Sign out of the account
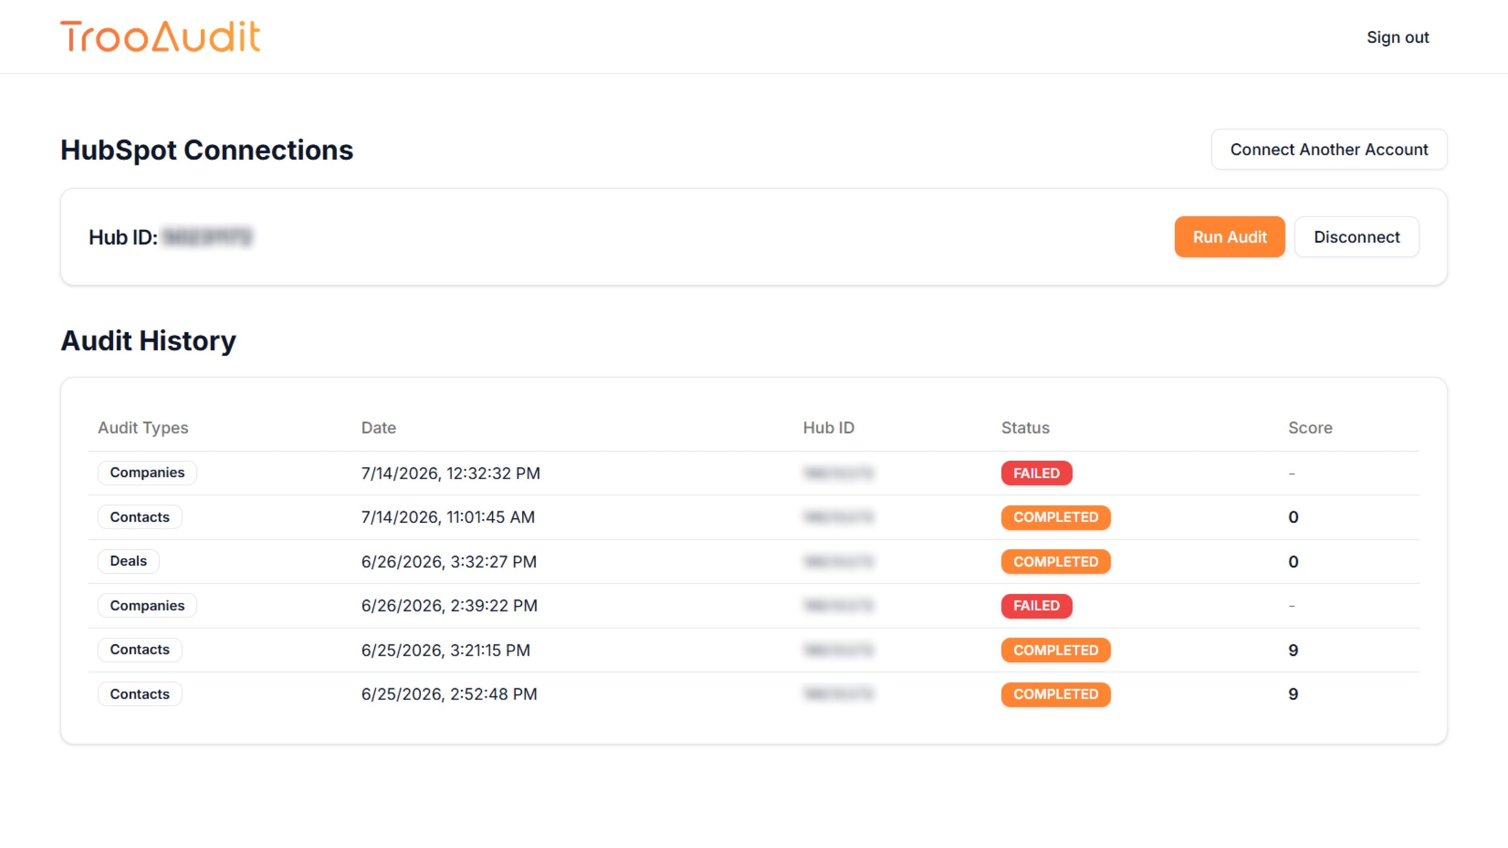Screen dimensions: 1508x848 coord(1397,38)
